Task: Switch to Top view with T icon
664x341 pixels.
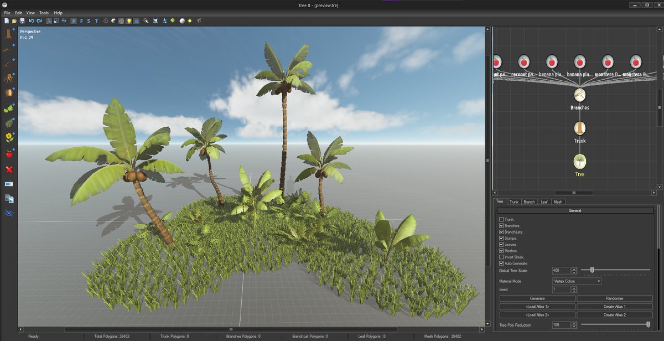Action: pos(96,21)
